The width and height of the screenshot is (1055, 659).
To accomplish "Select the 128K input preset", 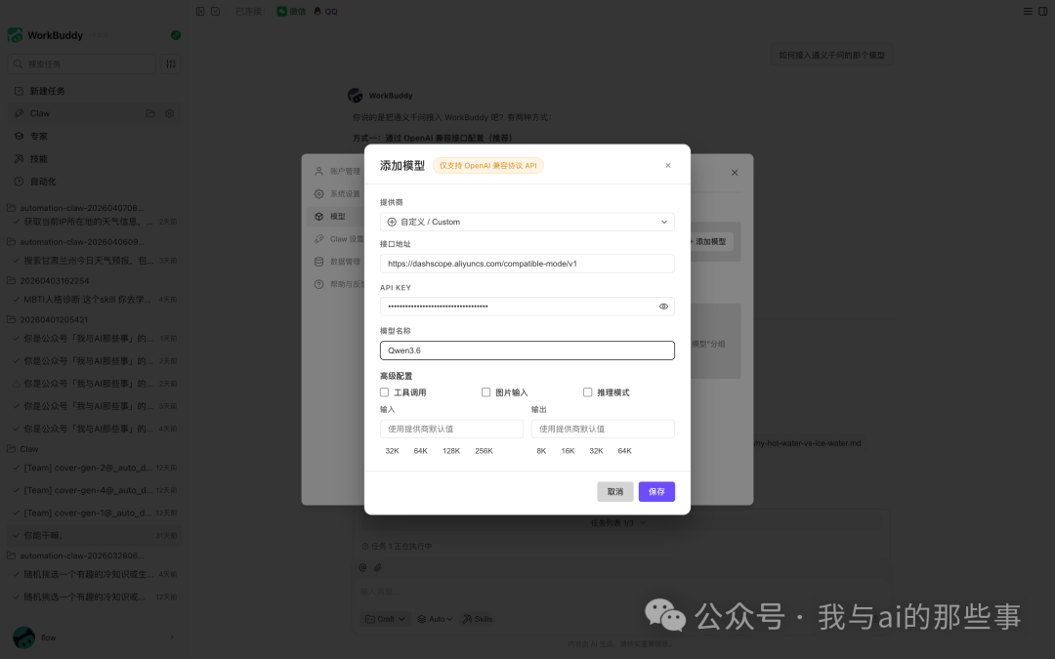I will [x=451, y=450].
